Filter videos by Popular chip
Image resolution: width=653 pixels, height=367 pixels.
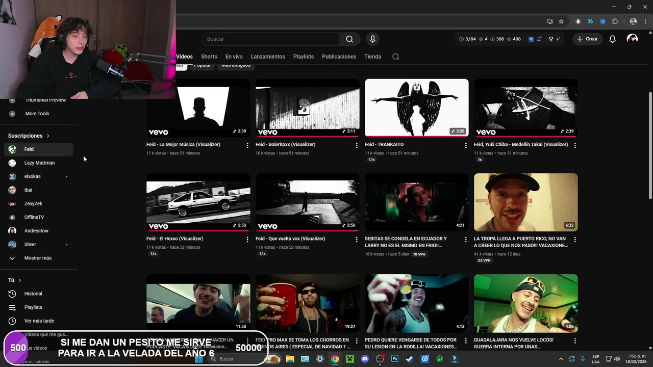tap(202, 66)
